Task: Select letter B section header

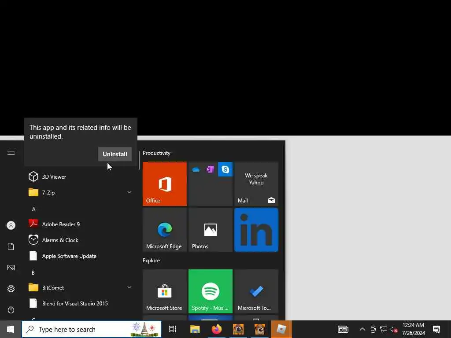Action: [x=33, y=272]
